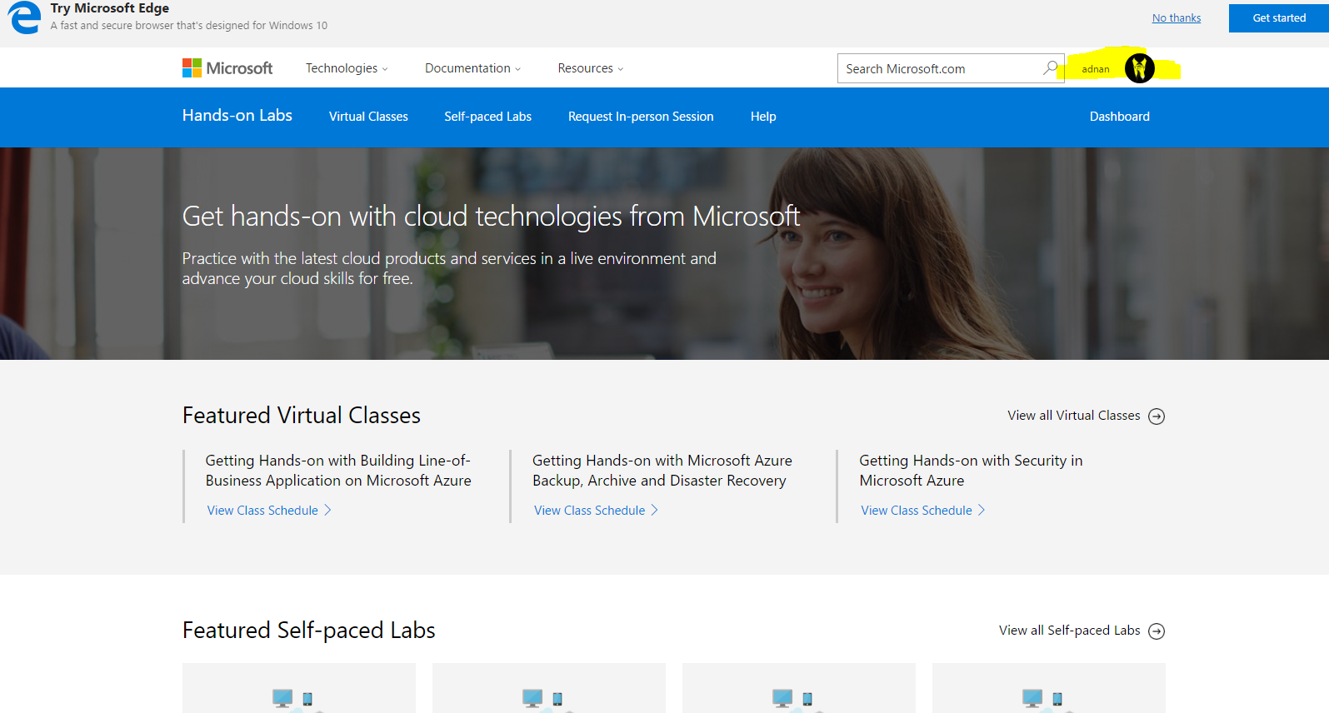Screen dimensions: 1329x713
Task: Open Request In-person Session page
Action: pos(641,117)
